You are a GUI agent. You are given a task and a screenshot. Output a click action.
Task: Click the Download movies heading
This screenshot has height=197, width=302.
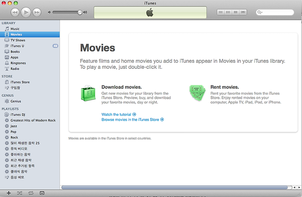coord(122,87)
